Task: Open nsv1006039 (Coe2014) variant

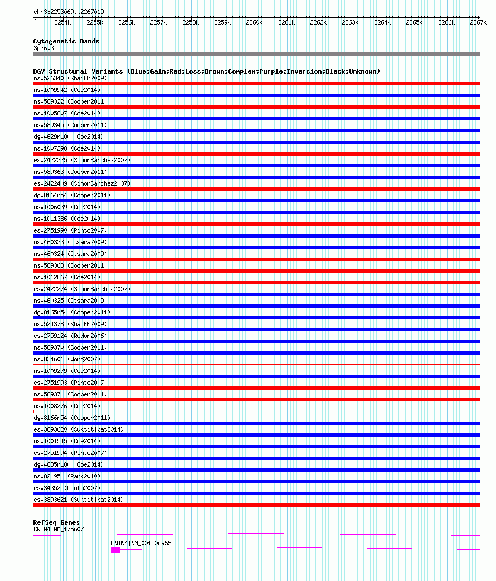Action: pyautogui.click(x=67, y=207)
